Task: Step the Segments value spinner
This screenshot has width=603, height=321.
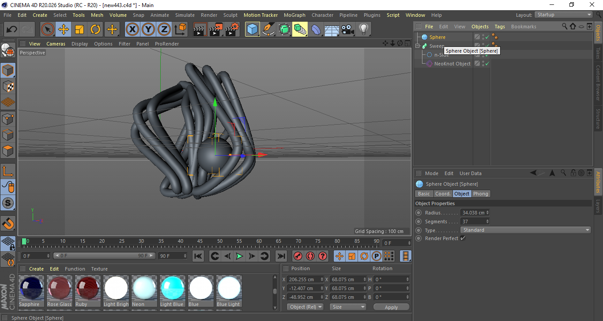Action: pyautogui.click(x=487, y=222)
